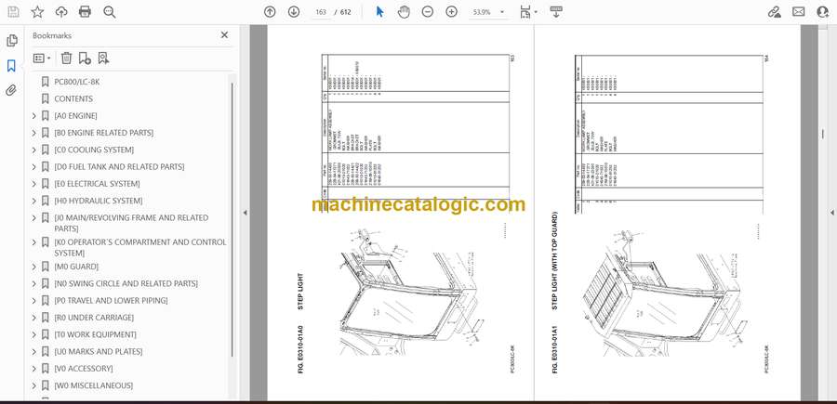Jump to [V0 ACCESSORY] bookmark text
The height and width of the screenshot is (404, 837).
point(84,369)
